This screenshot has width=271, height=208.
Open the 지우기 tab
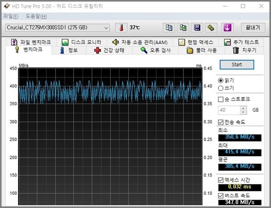[x=244, y=50]
